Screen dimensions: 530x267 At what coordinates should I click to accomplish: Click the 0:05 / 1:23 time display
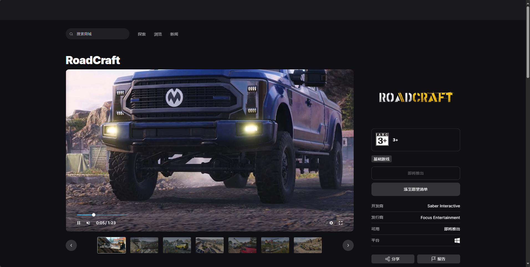coord(106,223)
